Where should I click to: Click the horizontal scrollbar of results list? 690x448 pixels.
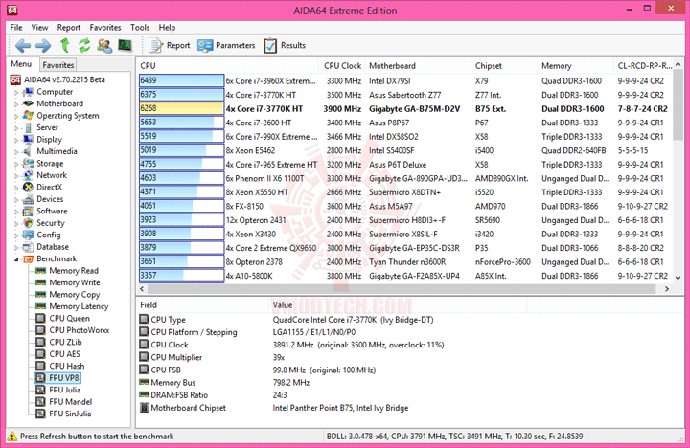coord(402,289)
